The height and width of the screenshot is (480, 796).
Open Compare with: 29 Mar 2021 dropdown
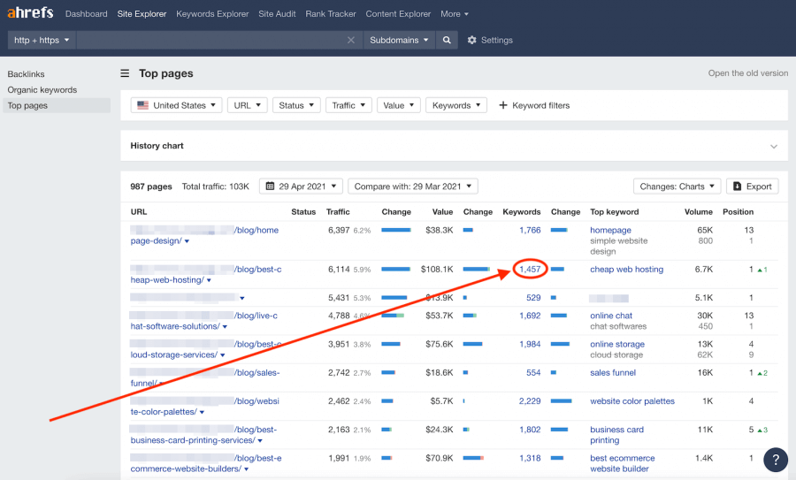pos(413,187)
